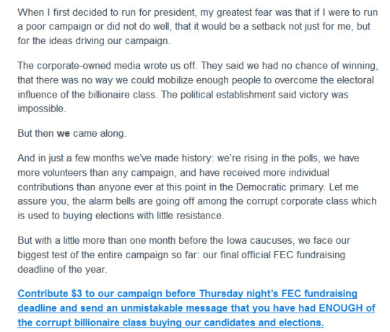This screenshot has width=390, height=332.
Task: Click the link text "ENOUGH"
Action: (x=340, y=308)
